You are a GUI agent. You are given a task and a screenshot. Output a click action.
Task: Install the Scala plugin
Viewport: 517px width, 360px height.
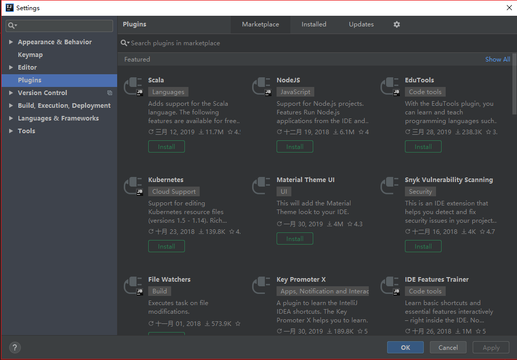[167, 147]
